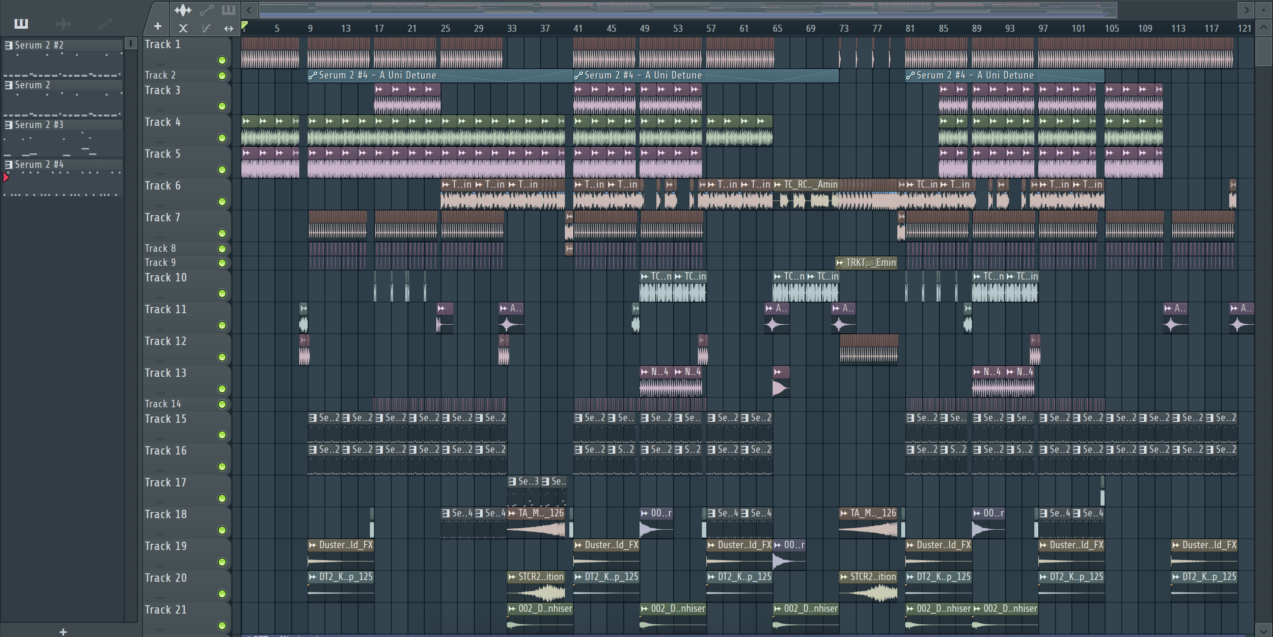Image resolution: width=1273 pixels, height=637 pixels.
Task: Open clip menu icon of TC_RC.._Amin clip
Action: click(778, 185)
